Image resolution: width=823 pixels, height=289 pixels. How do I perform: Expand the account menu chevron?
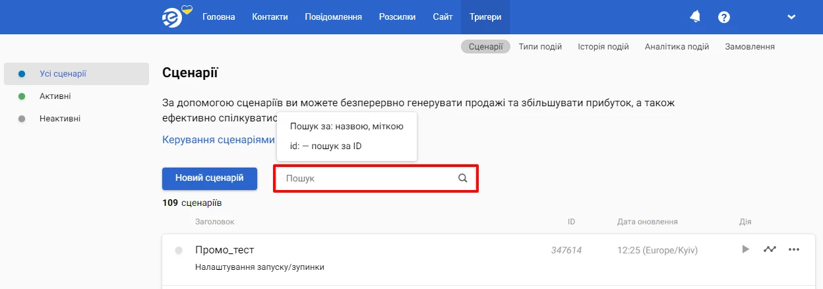click(792, 17)
